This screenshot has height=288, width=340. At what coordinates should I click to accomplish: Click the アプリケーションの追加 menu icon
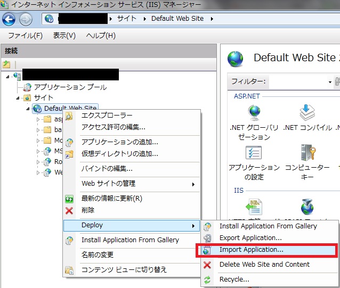pyautogui.click(x=69, y=143)
